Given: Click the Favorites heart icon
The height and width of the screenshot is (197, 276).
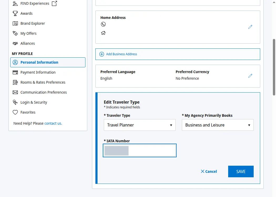Looking at the screenshot, I should [x=15, y=112].
